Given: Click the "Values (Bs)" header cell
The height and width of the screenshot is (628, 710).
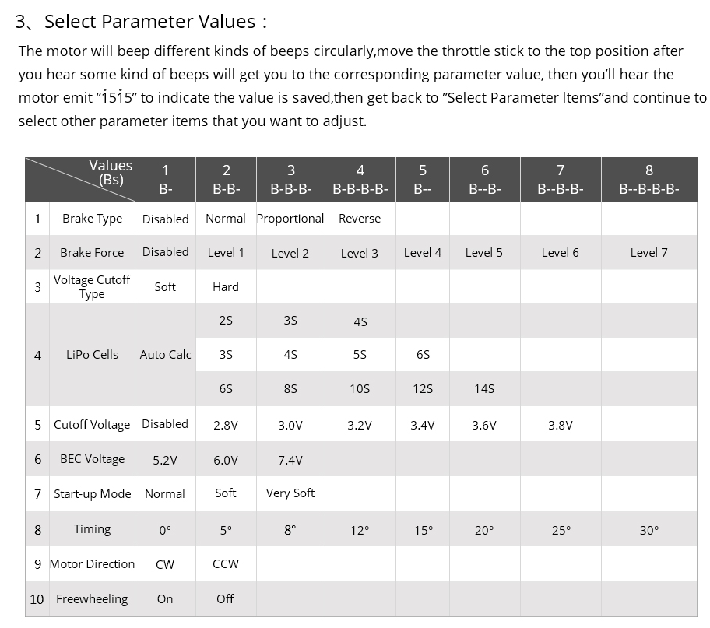Looking at the screenshot, I should (111, 172).
